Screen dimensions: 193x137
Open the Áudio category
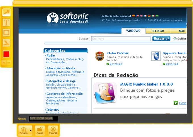click(51, 56)
